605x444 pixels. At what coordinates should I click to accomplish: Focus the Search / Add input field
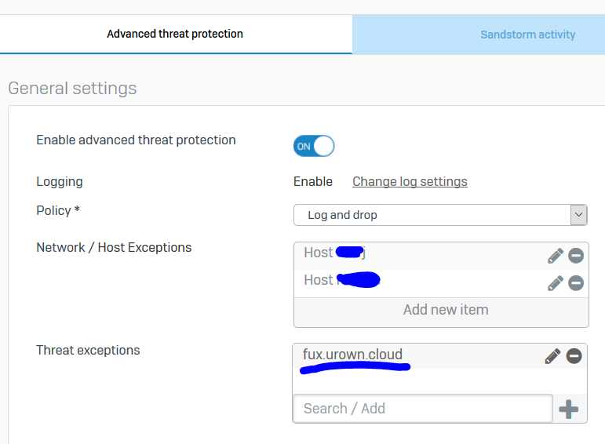(x=422, y=409)
